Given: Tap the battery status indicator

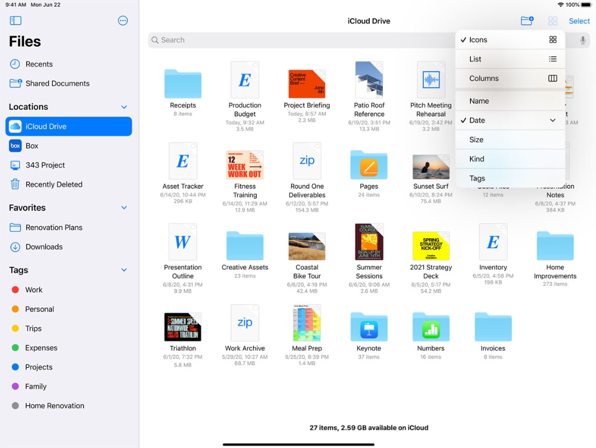Looking at the screenshot, I should click(586, 5).
